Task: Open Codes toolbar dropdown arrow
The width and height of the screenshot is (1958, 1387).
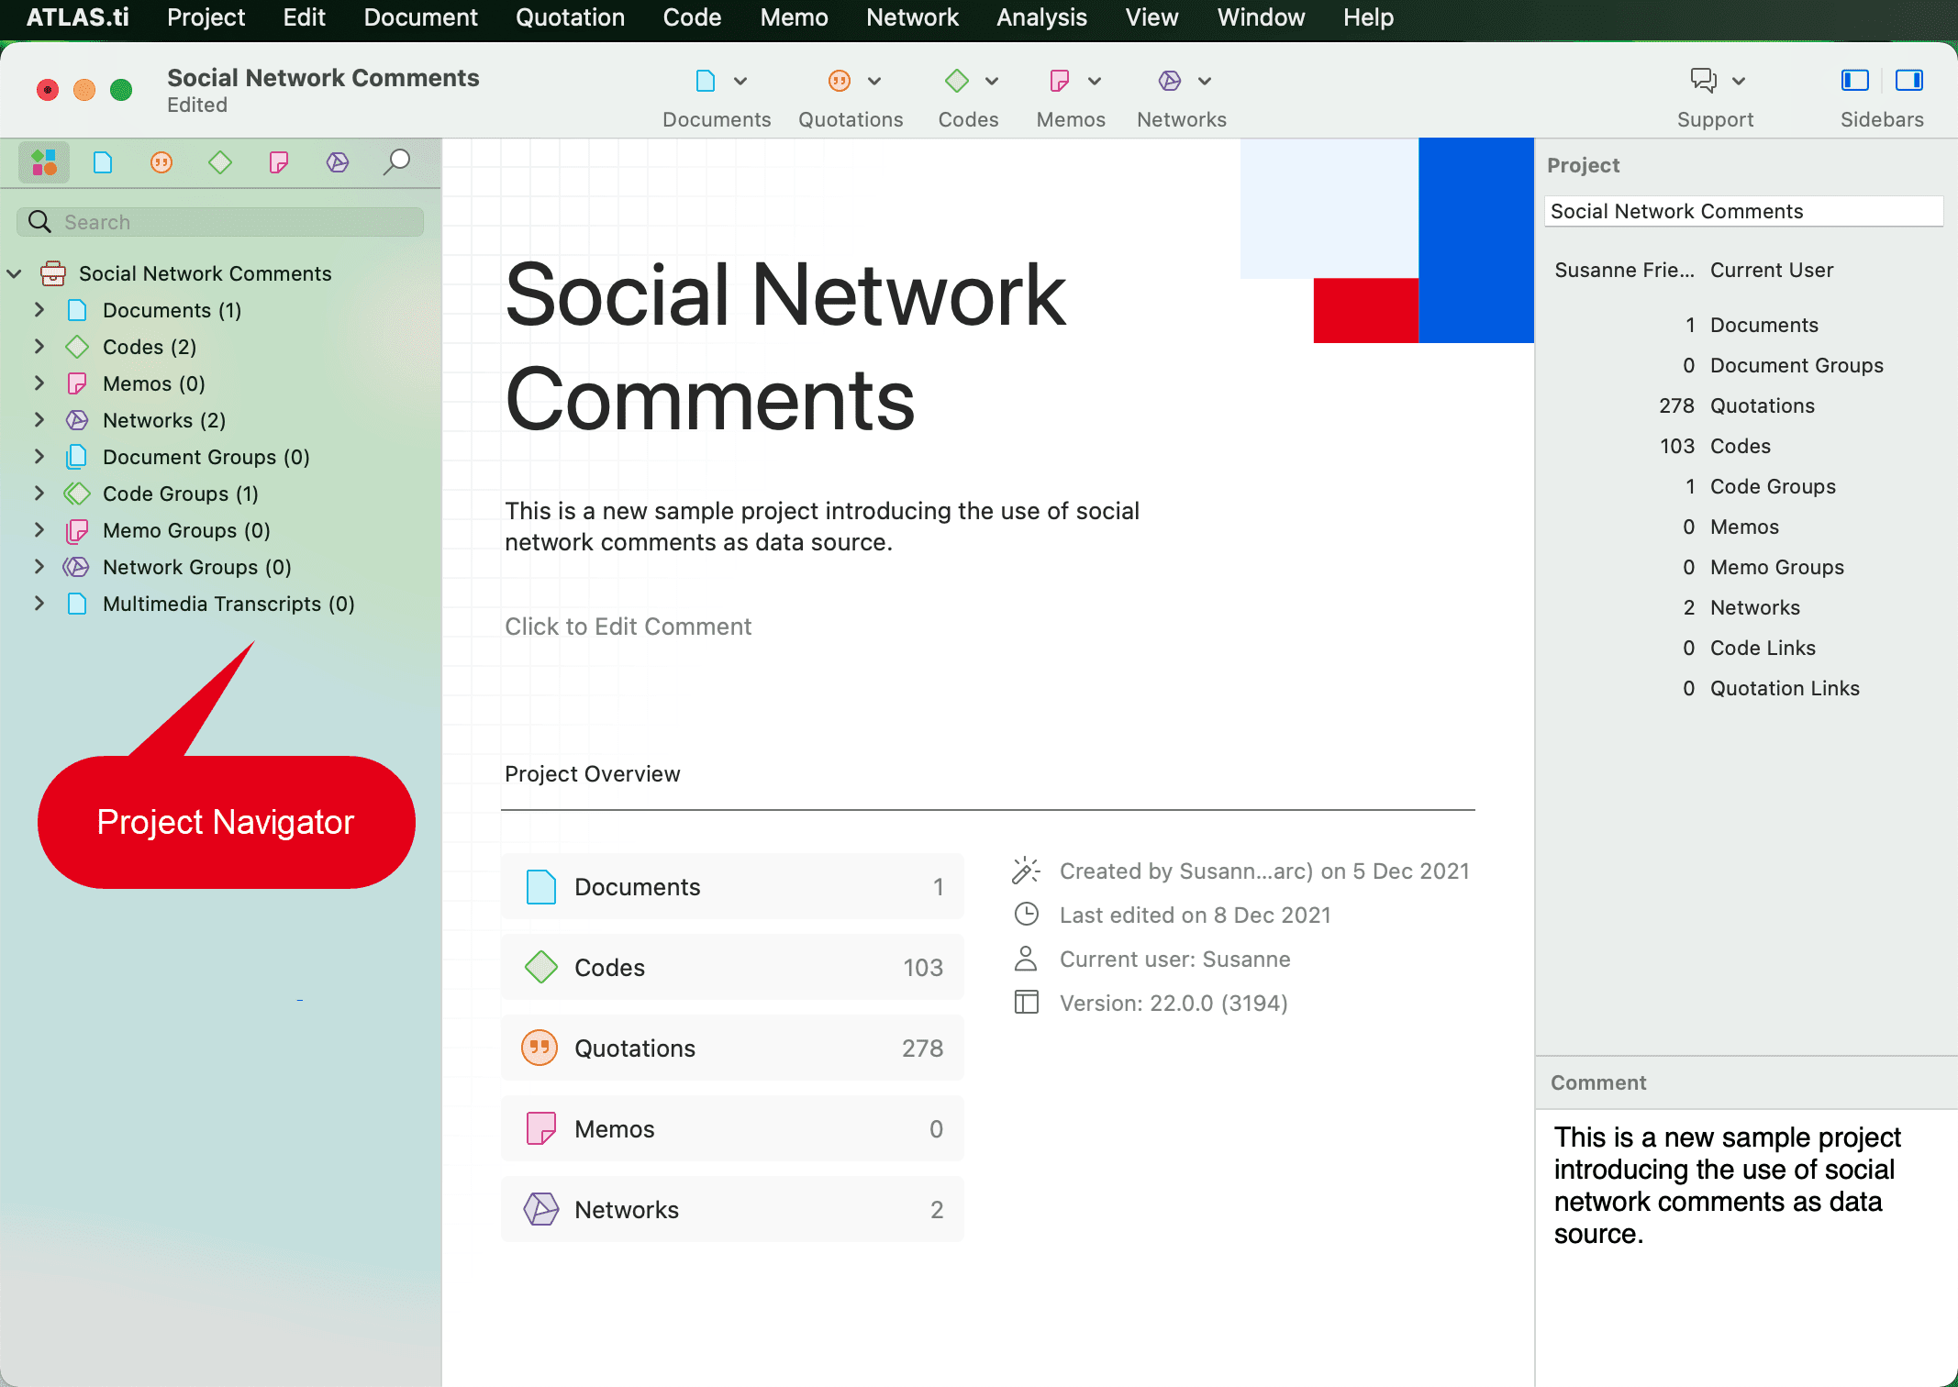Action: pyautogui.click(x=992, y=81)
